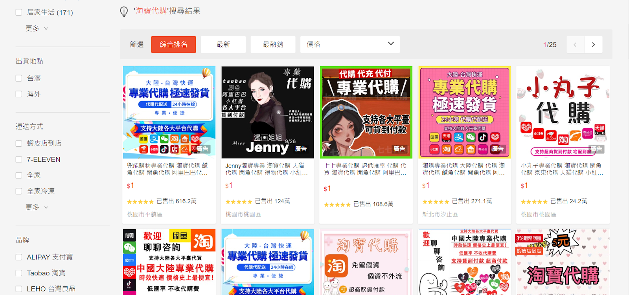The height and width of the screenshot is (295, 629).
Task: Click the 品牌 filter heading
Action: pyautogui.click(x=22, y=240)
